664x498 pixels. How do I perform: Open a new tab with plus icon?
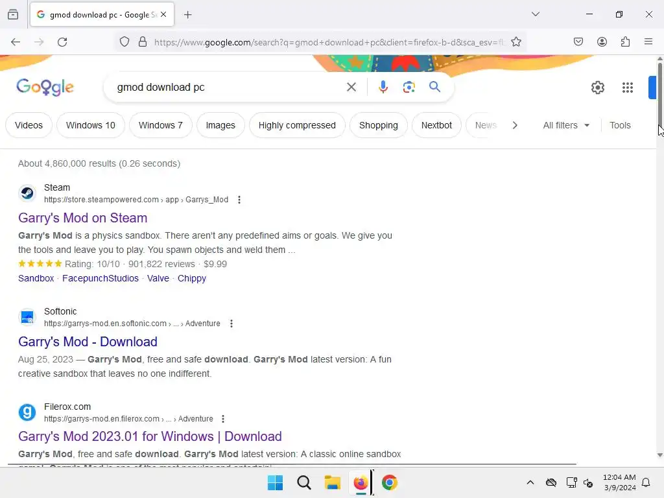click(x=187, y=15)
